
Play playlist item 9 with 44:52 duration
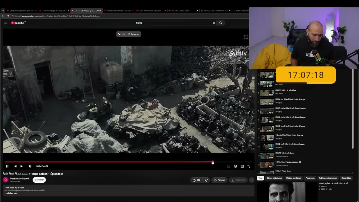(267, 120)
